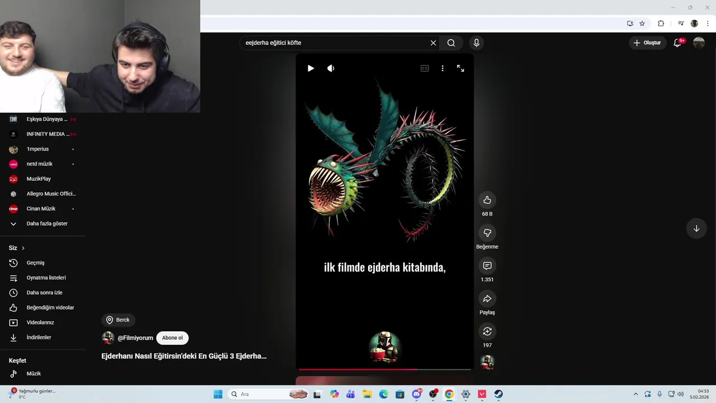This screenshot has width=716, height=403.
Task: Click the channel watermark logo in video
Action: [385, 346]
